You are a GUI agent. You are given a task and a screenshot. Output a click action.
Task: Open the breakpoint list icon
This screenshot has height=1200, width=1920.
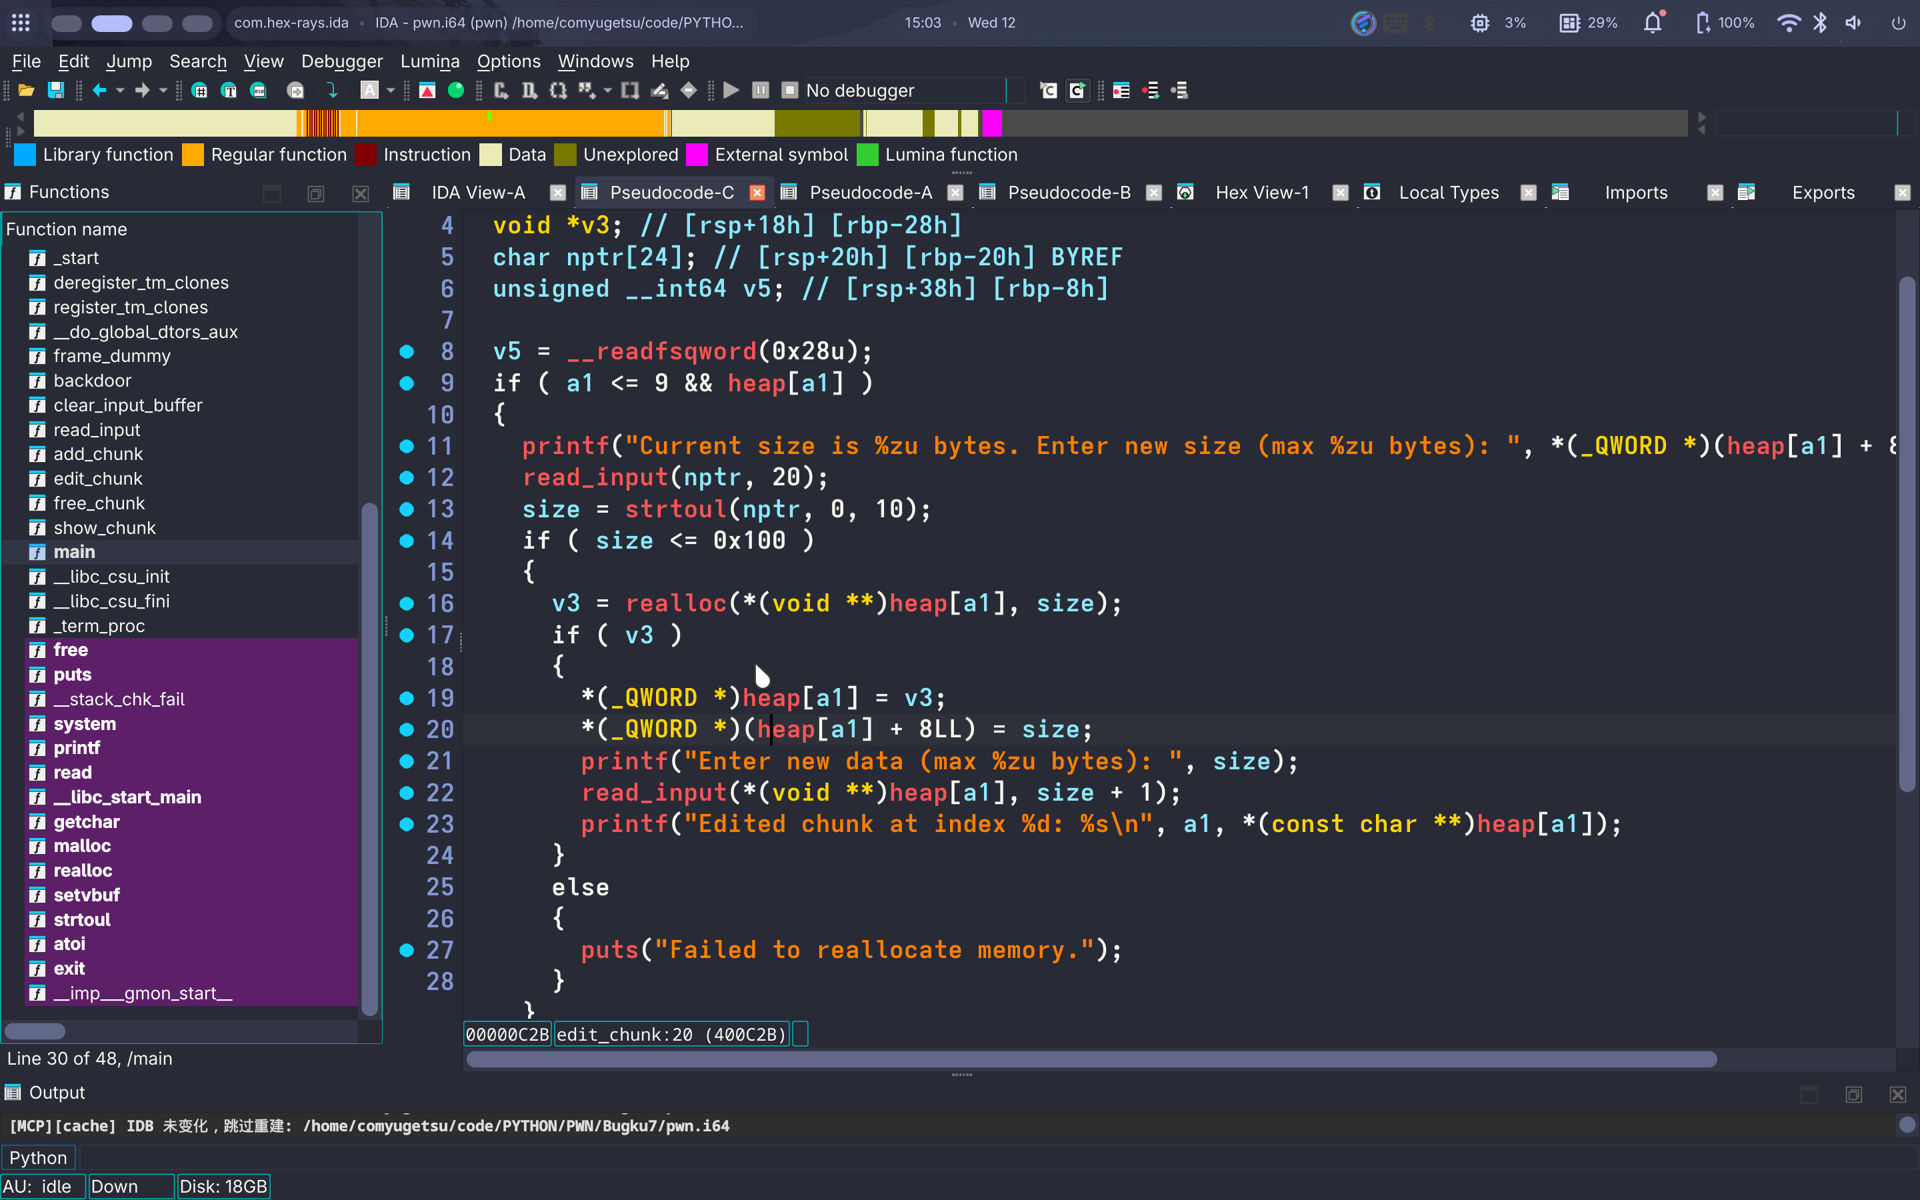point(1121,91)
